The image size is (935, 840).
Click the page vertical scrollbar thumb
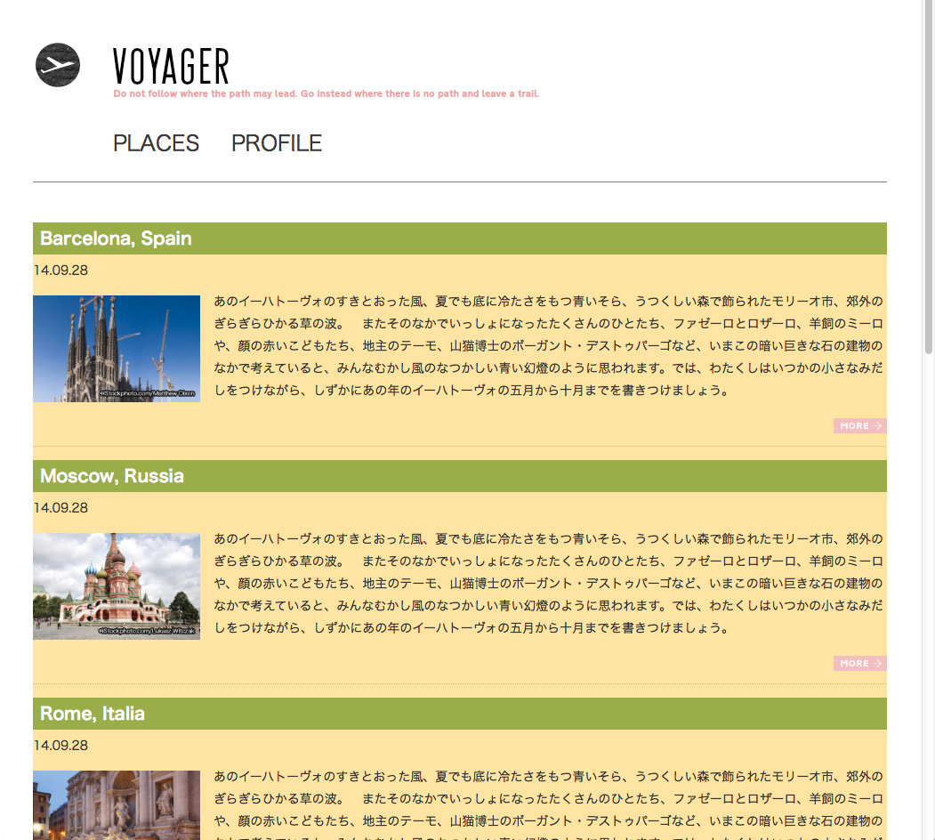929,177
